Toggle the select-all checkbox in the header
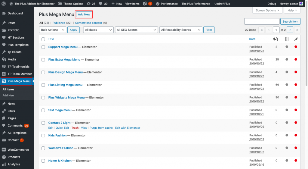The height and width of the screenshot is (169, 308). (43, 39)
